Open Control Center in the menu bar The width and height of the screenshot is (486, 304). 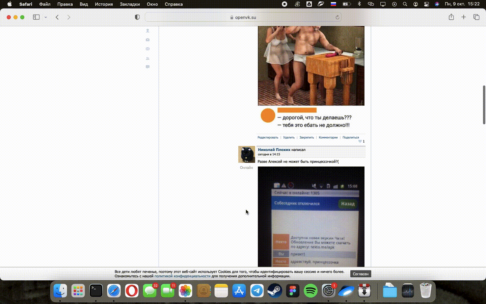click(x=427, y=4)
